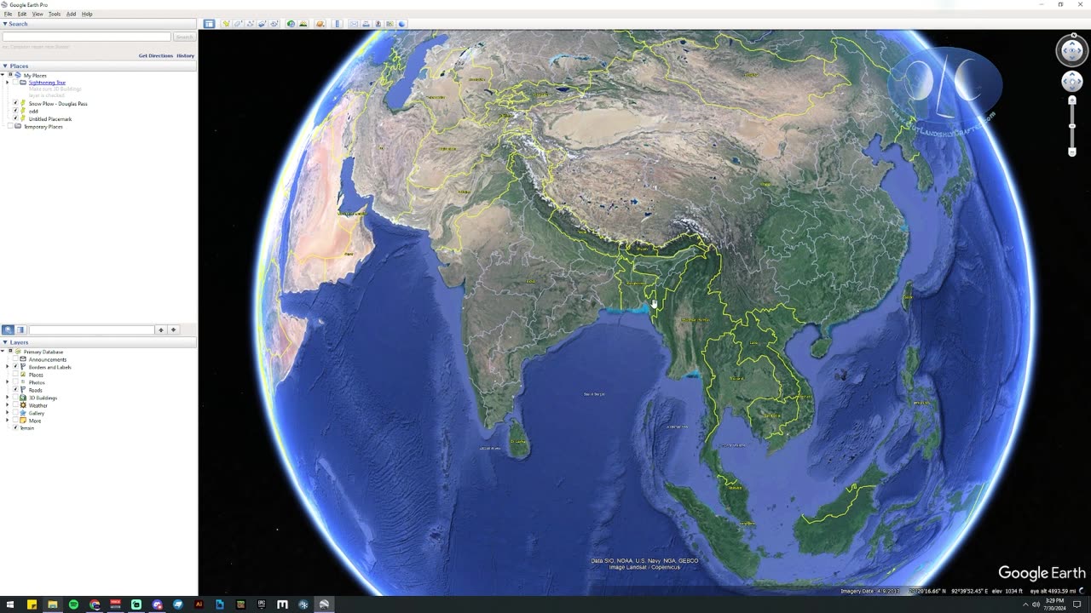Screen dimensions: 1091x613
Task: Select the Add Image Overlay tool
Action: (x=263, y=24)
